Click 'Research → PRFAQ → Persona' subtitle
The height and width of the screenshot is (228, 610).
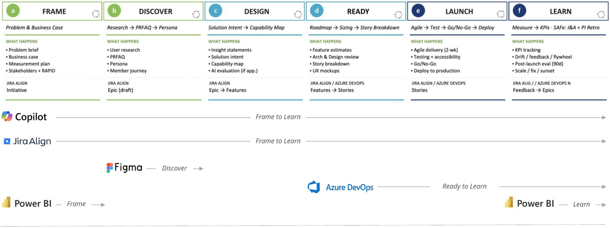[x=142, y=27]
